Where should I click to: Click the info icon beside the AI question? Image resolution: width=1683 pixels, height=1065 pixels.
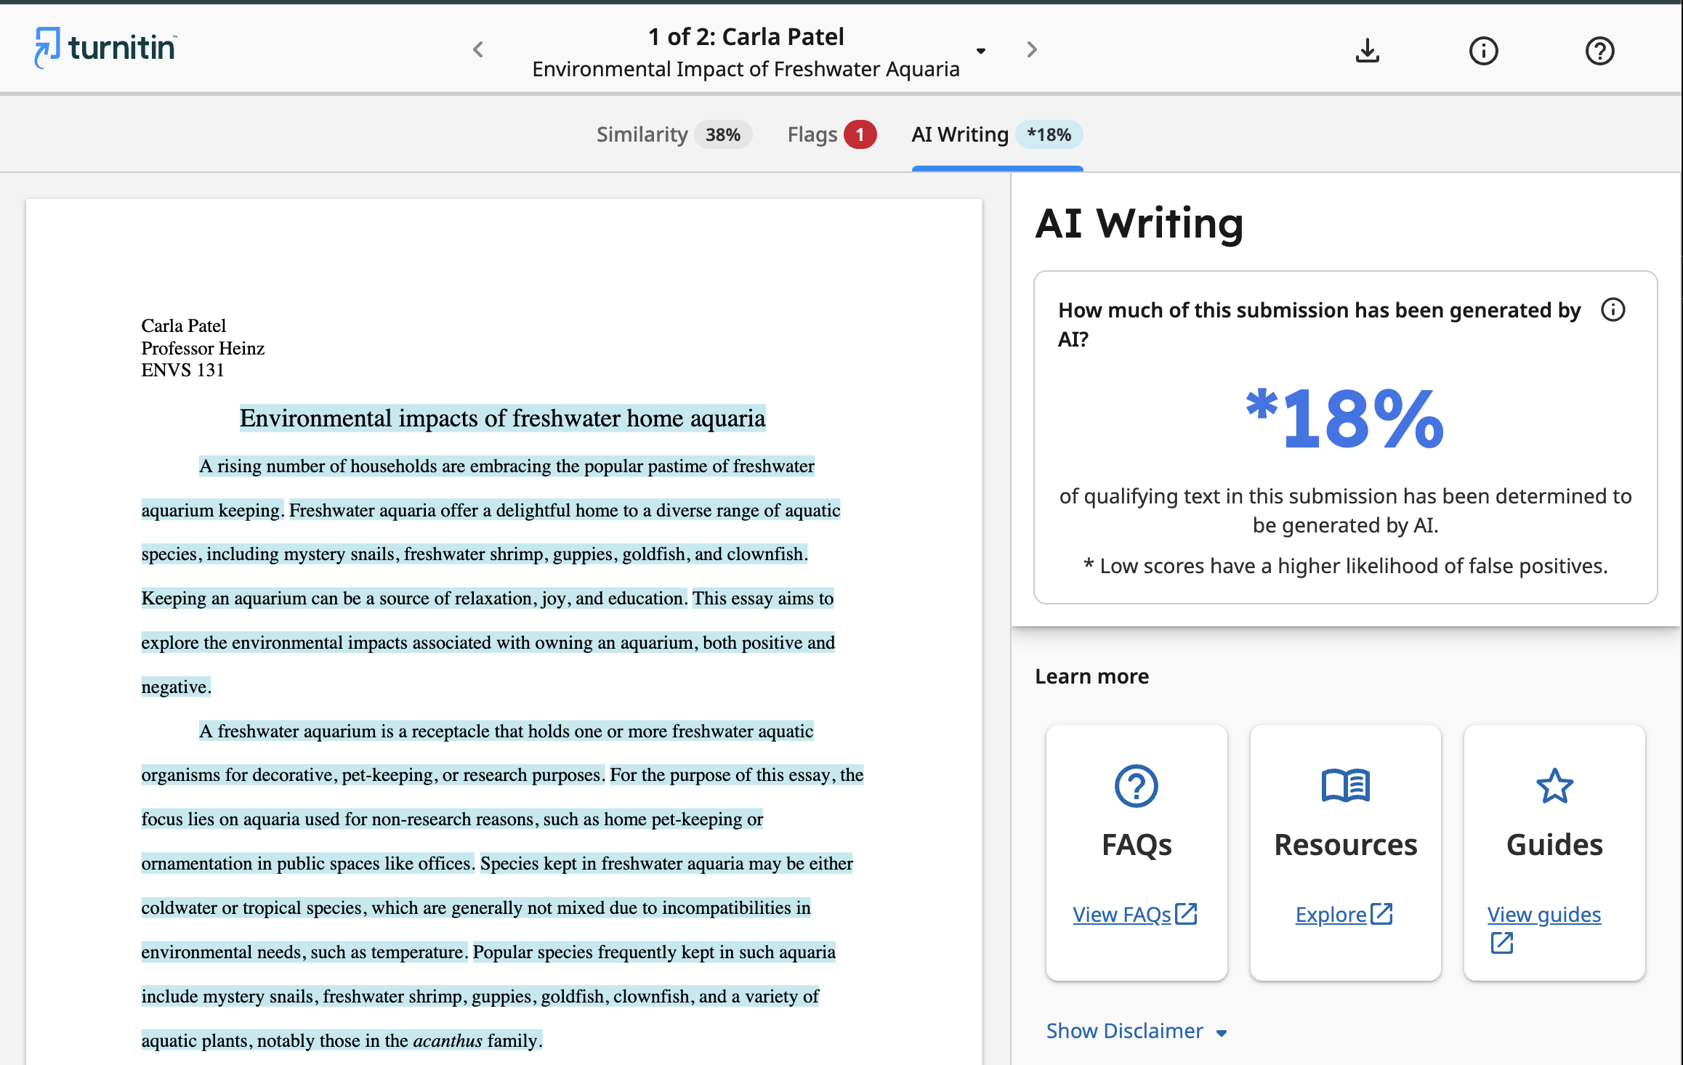(1613, 309)
